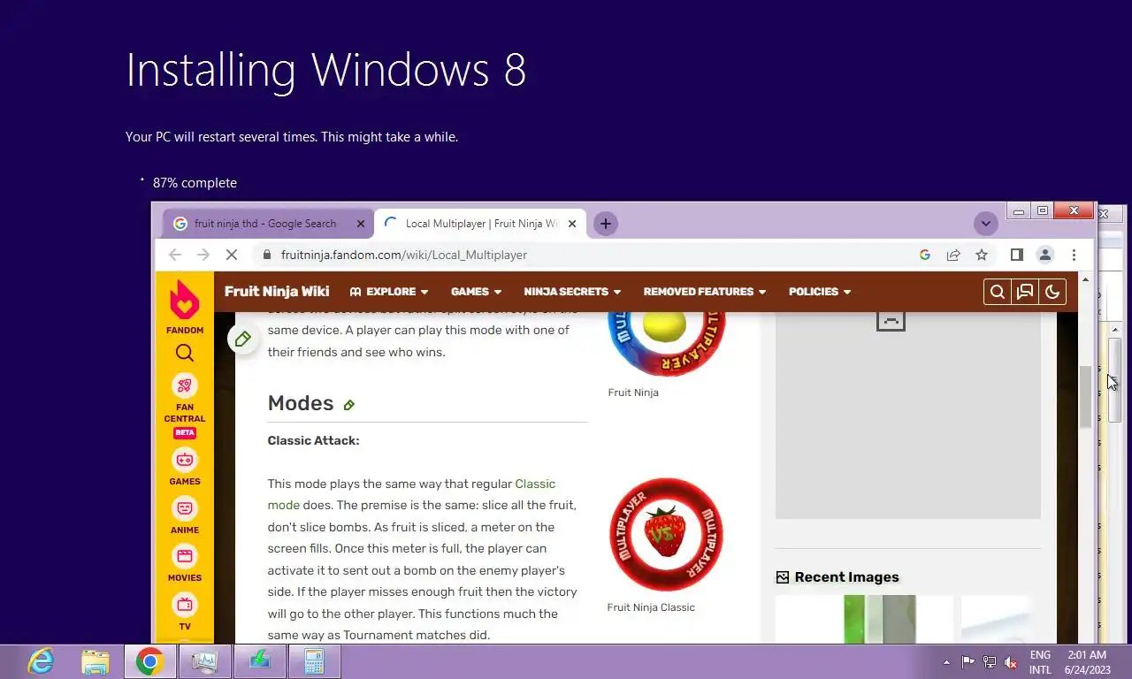Open the clock showing 2:01 AM

pyautogui.click(x=1087, y=662)
